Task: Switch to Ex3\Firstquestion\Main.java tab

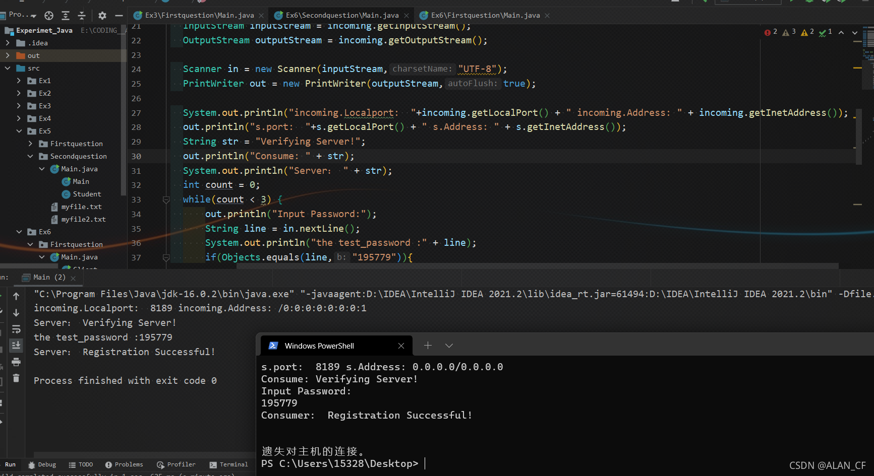Action: tap(199, 16)
